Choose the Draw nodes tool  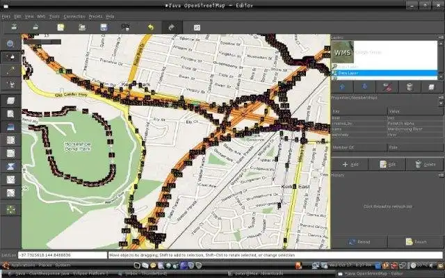click(x=10, y=71)
